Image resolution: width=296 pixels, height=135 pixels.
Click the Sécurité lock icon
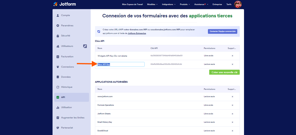(x=58, y=36)
